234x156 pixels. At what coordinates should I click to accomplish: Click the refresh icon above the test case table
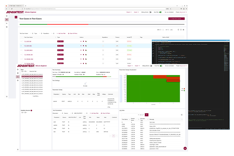coord(178,30)
